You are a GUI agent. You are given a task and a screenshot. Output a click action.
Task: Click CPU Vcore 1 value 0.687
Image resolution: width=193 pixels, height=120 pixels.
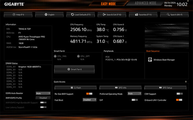(119, 41)
